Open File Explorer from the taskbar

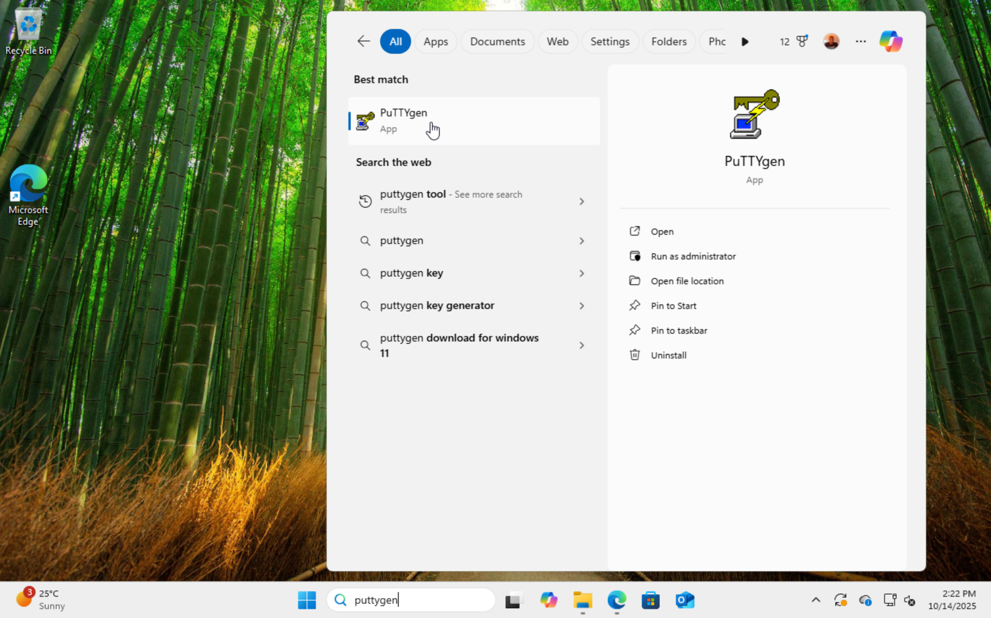click(583, 600)
